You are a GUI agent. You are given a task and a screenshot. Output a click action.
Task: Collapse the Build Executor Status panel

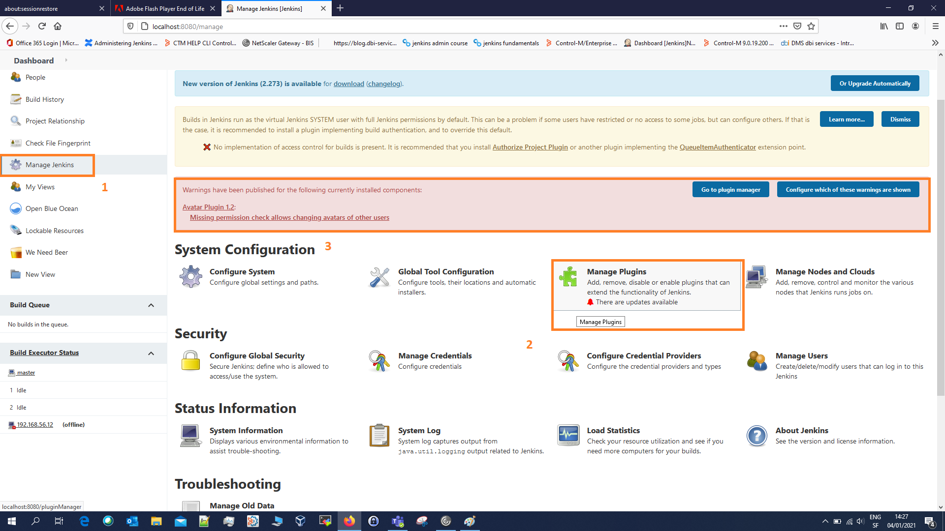(151, 353)
